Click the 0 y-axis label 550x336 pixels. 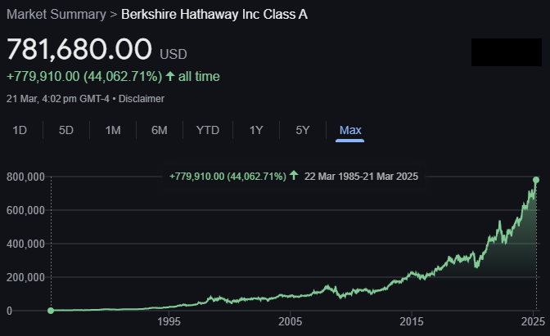tap(9, 311)
